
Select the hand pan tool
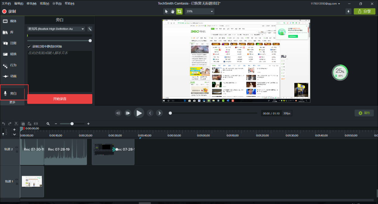[173, 11]
